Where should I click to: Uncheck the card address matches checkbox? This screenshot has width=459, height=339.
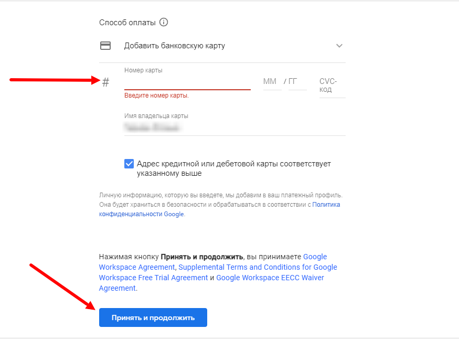[x=129, y=164]
